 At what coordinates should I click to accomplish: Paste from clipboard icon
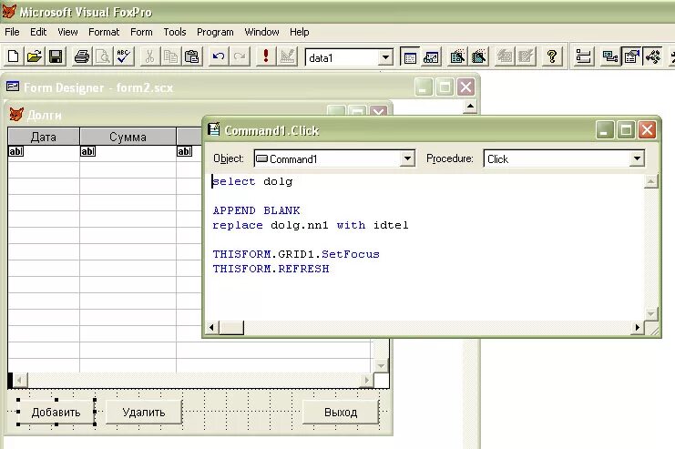click(191, 56)
